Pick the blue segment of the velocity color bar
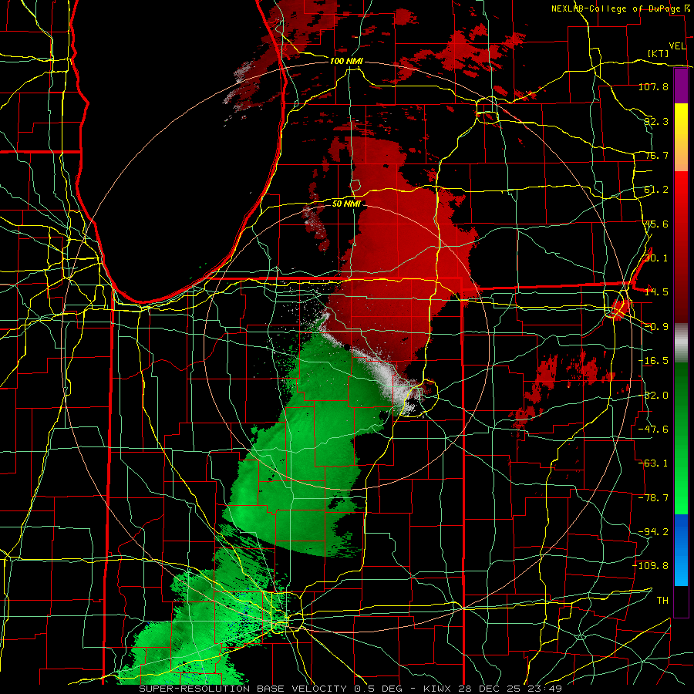This screenshot has width=694, height=694. (681, 550)
